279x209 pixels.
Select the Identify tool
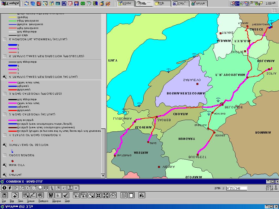pos(4,188)
